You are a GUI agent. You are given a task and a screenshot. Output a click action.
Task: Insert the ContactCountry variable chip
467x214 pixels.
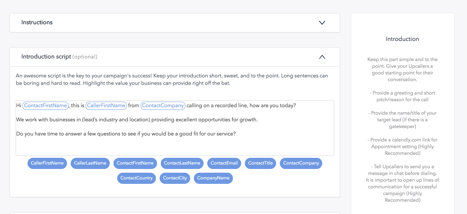coord(137,178)
